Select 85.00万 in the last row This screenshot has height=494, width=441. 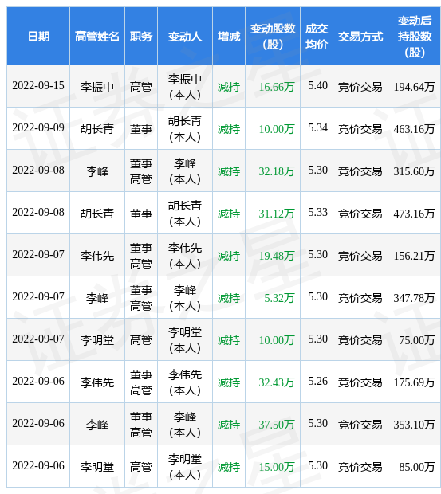pyautogui.click(x=417, y=467)
